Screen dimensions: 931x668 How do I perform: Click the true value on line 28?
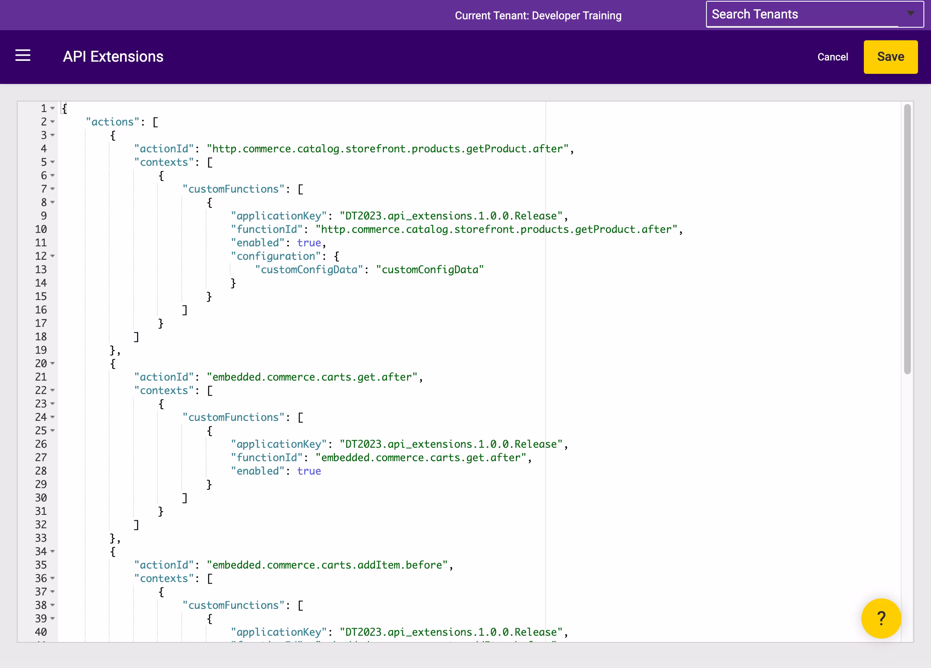coord(309,471)
